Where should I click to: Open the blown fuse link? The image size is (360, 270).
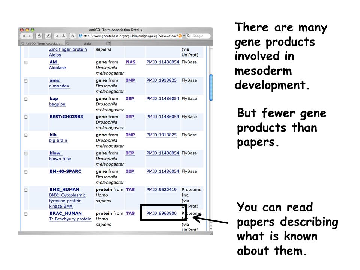click(60, 159)
